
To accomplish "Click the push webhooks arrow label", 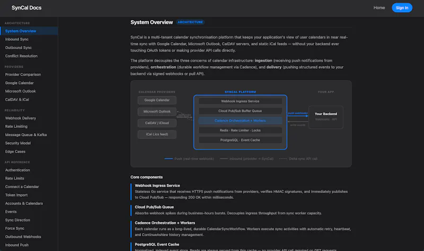I will coord(298,113).
